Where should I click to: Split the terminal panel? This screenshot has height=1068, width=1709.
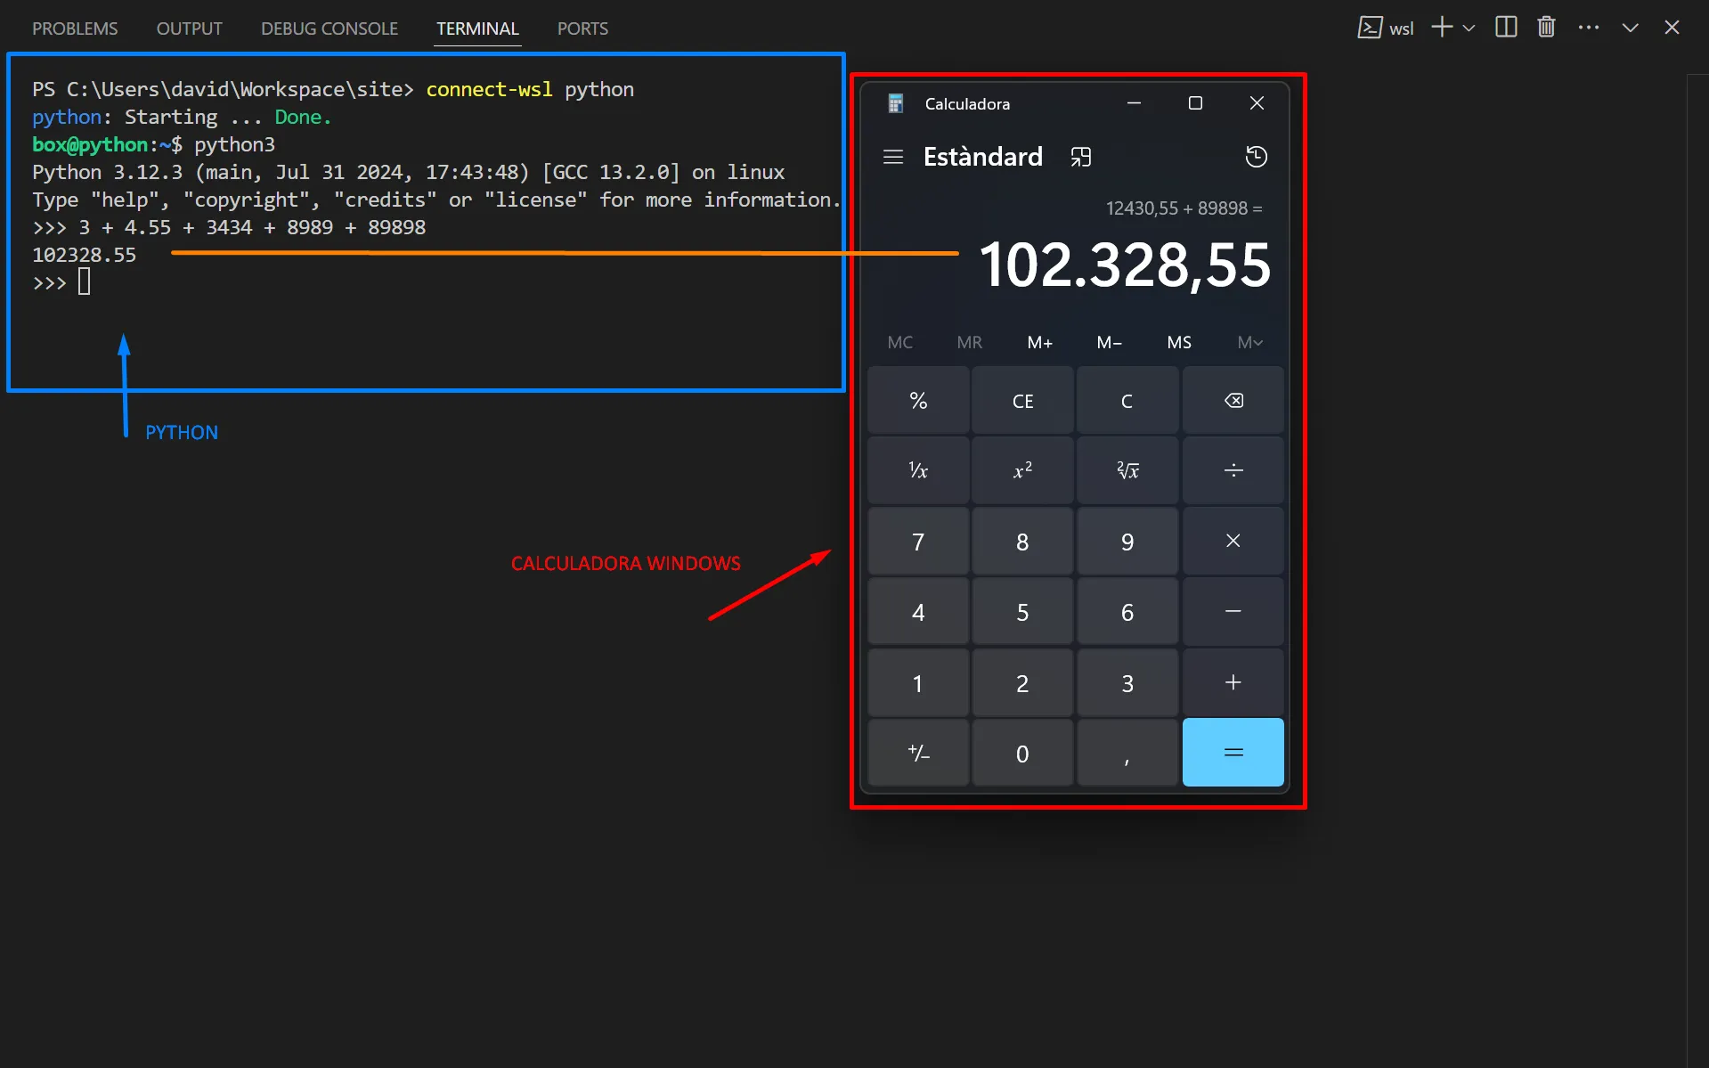tap(1505, 28)
